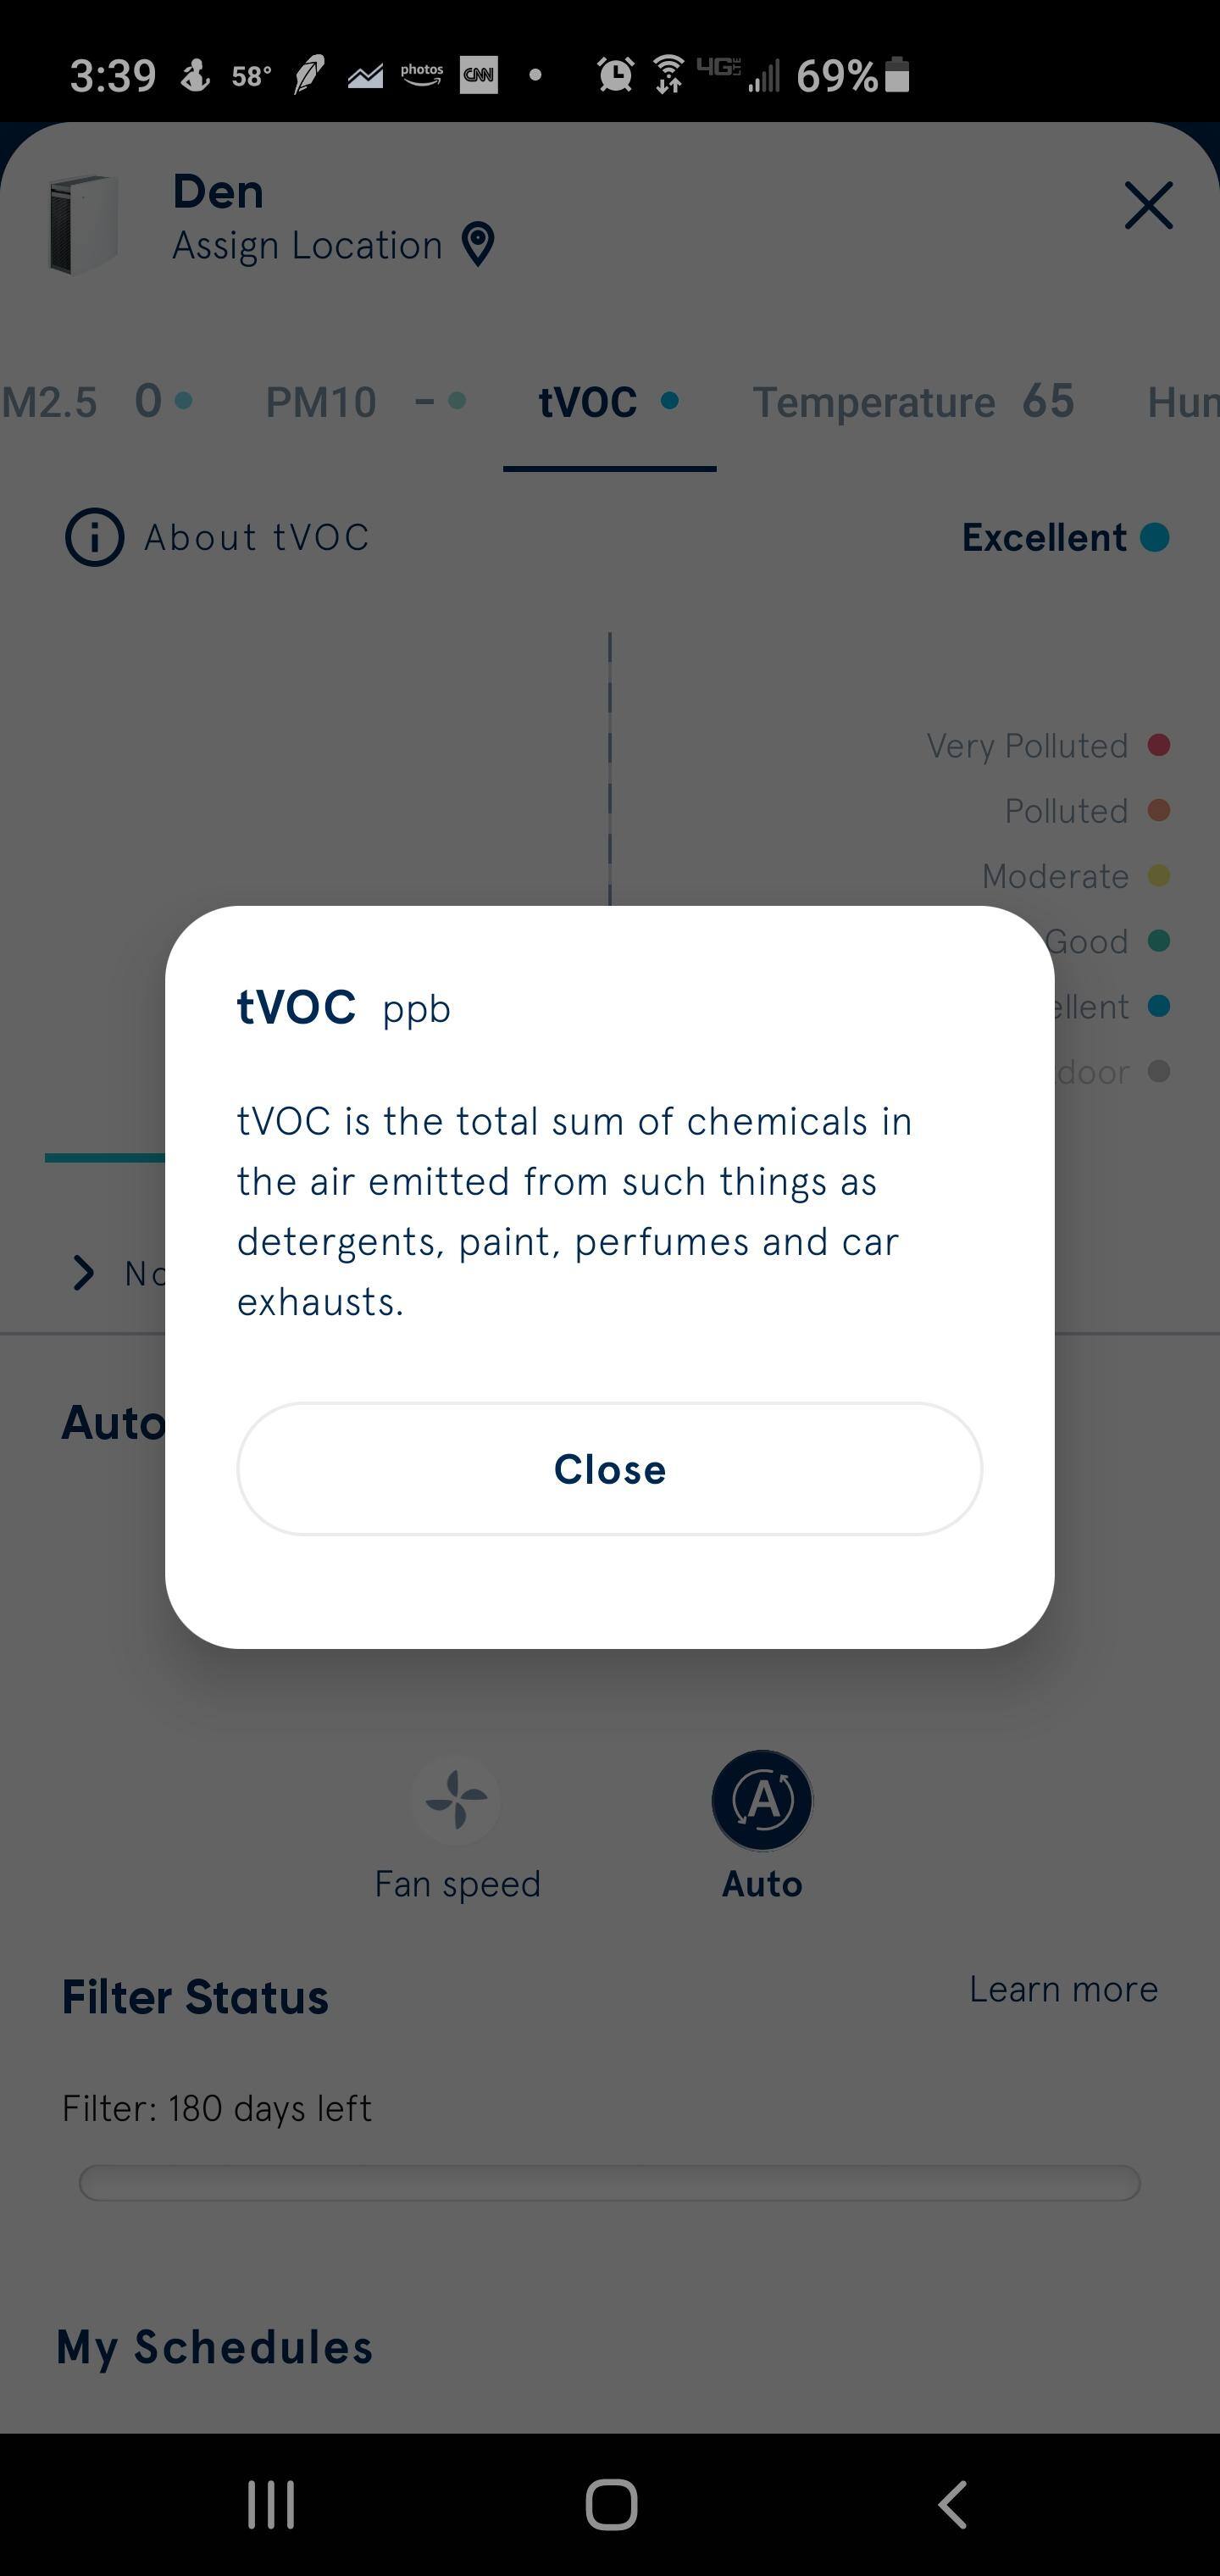Tap the Assign Location text
1220x2576 pixels.
[x=307, y=246]
